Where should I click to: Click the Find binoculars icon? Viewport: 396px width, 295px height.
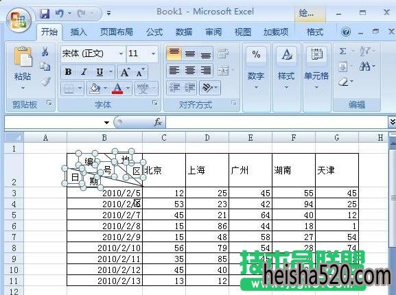(364, 67)
